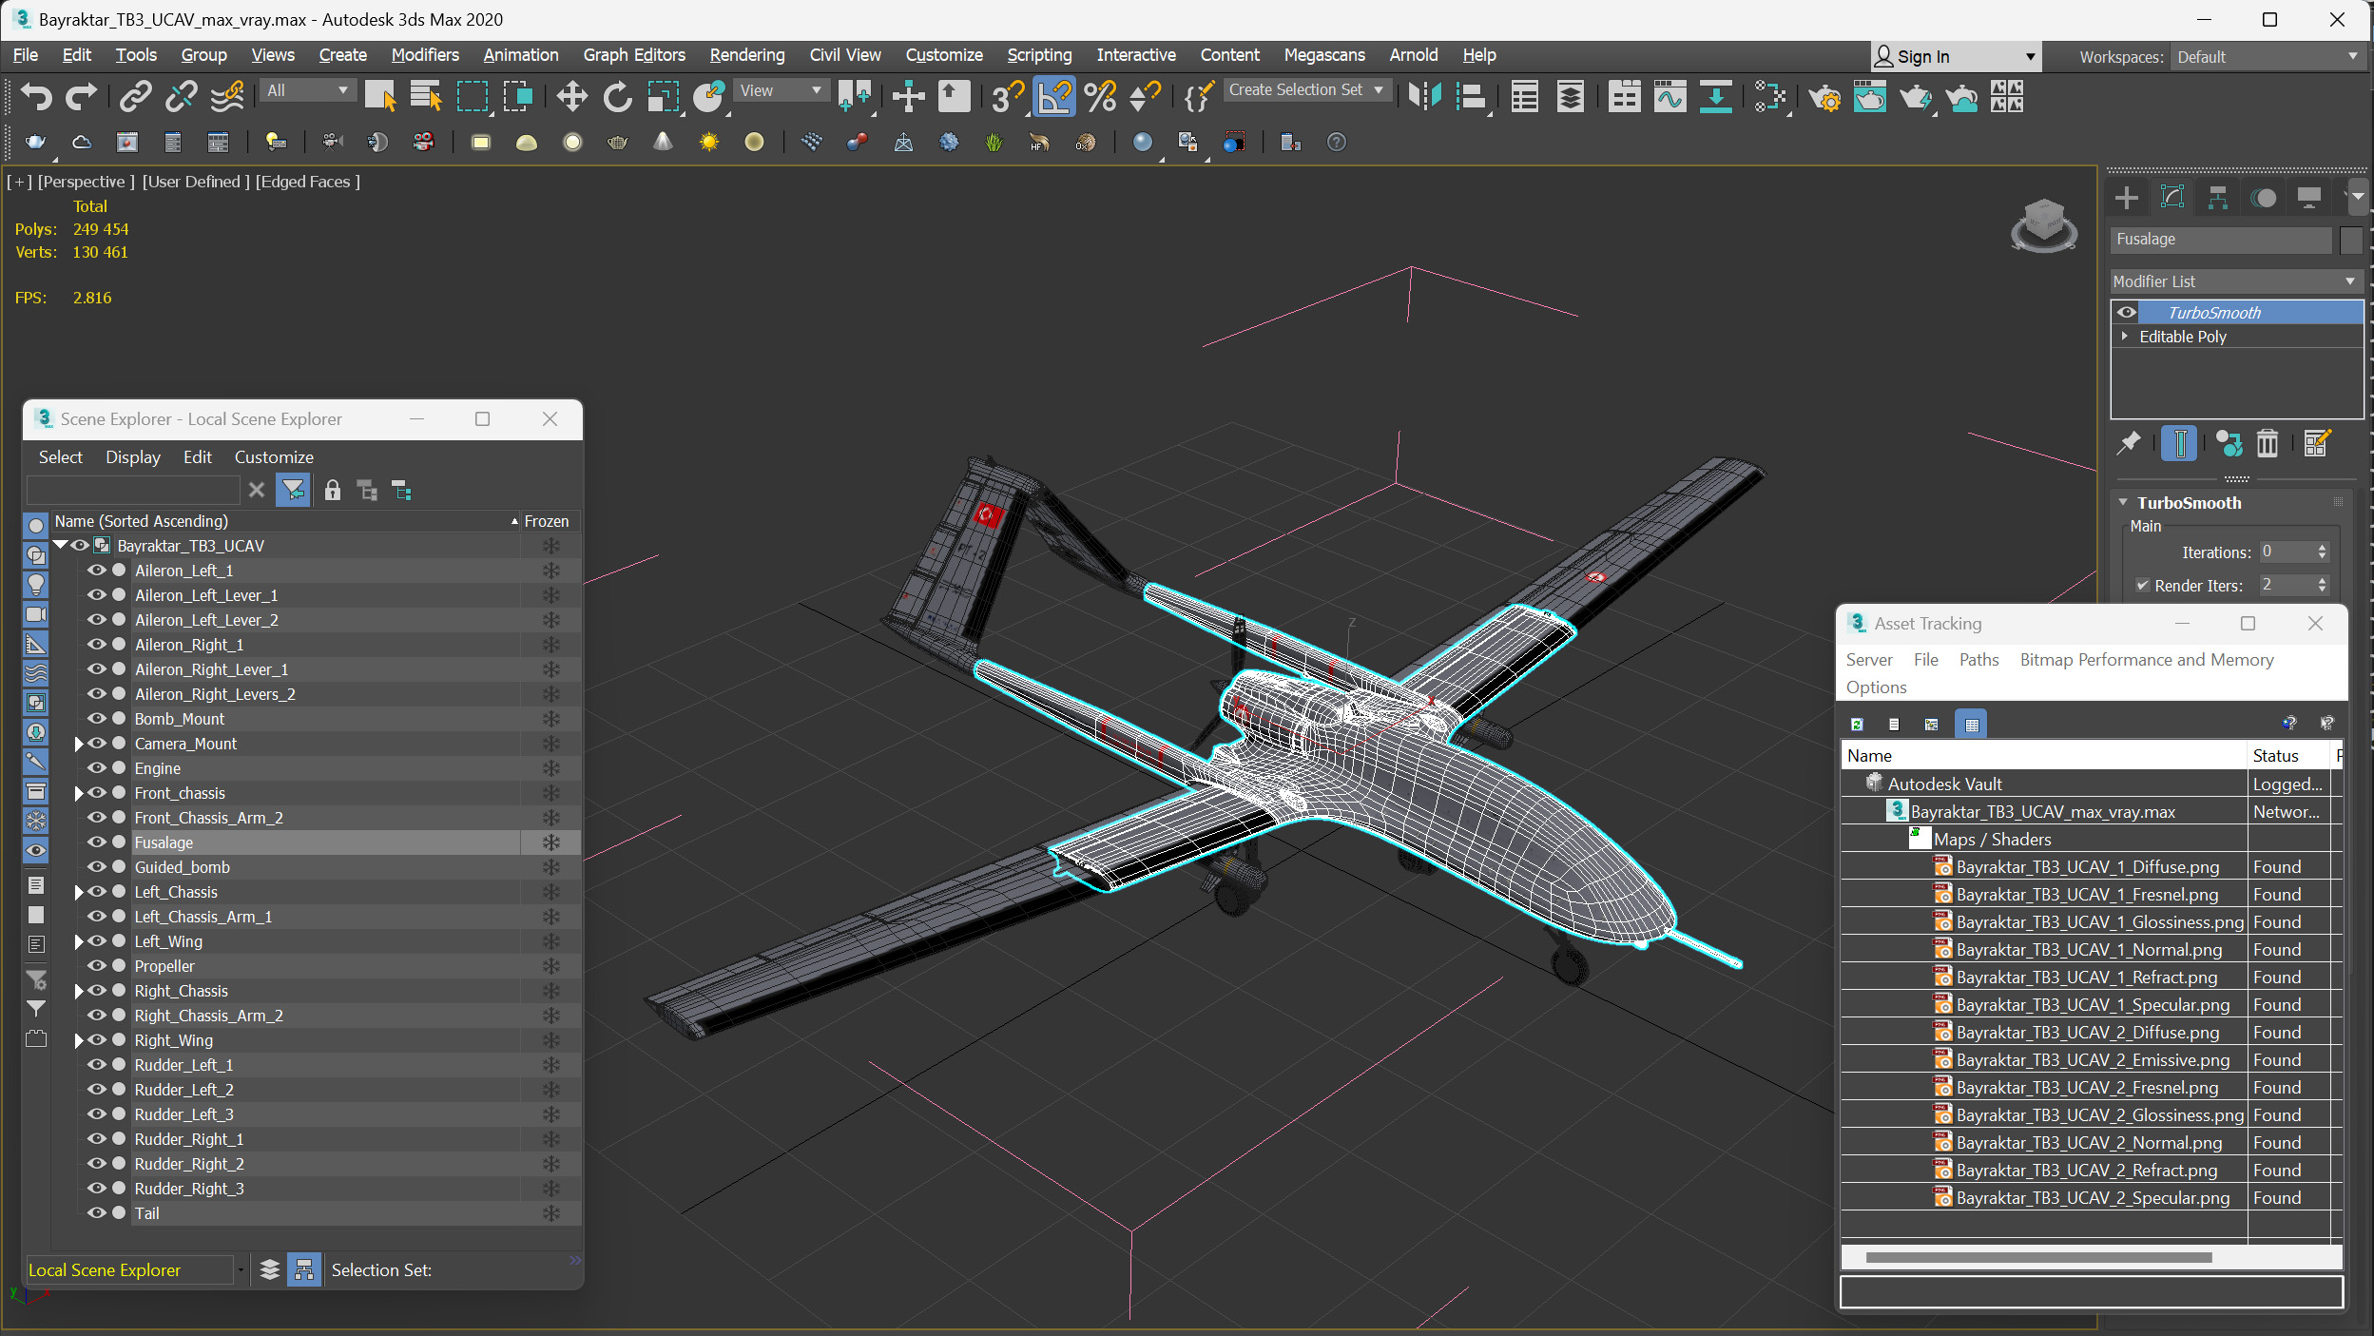Expand the Camera_Mount tree node
The width and height of the screenshot is (2374, 1336).
(x=79, y=744)
